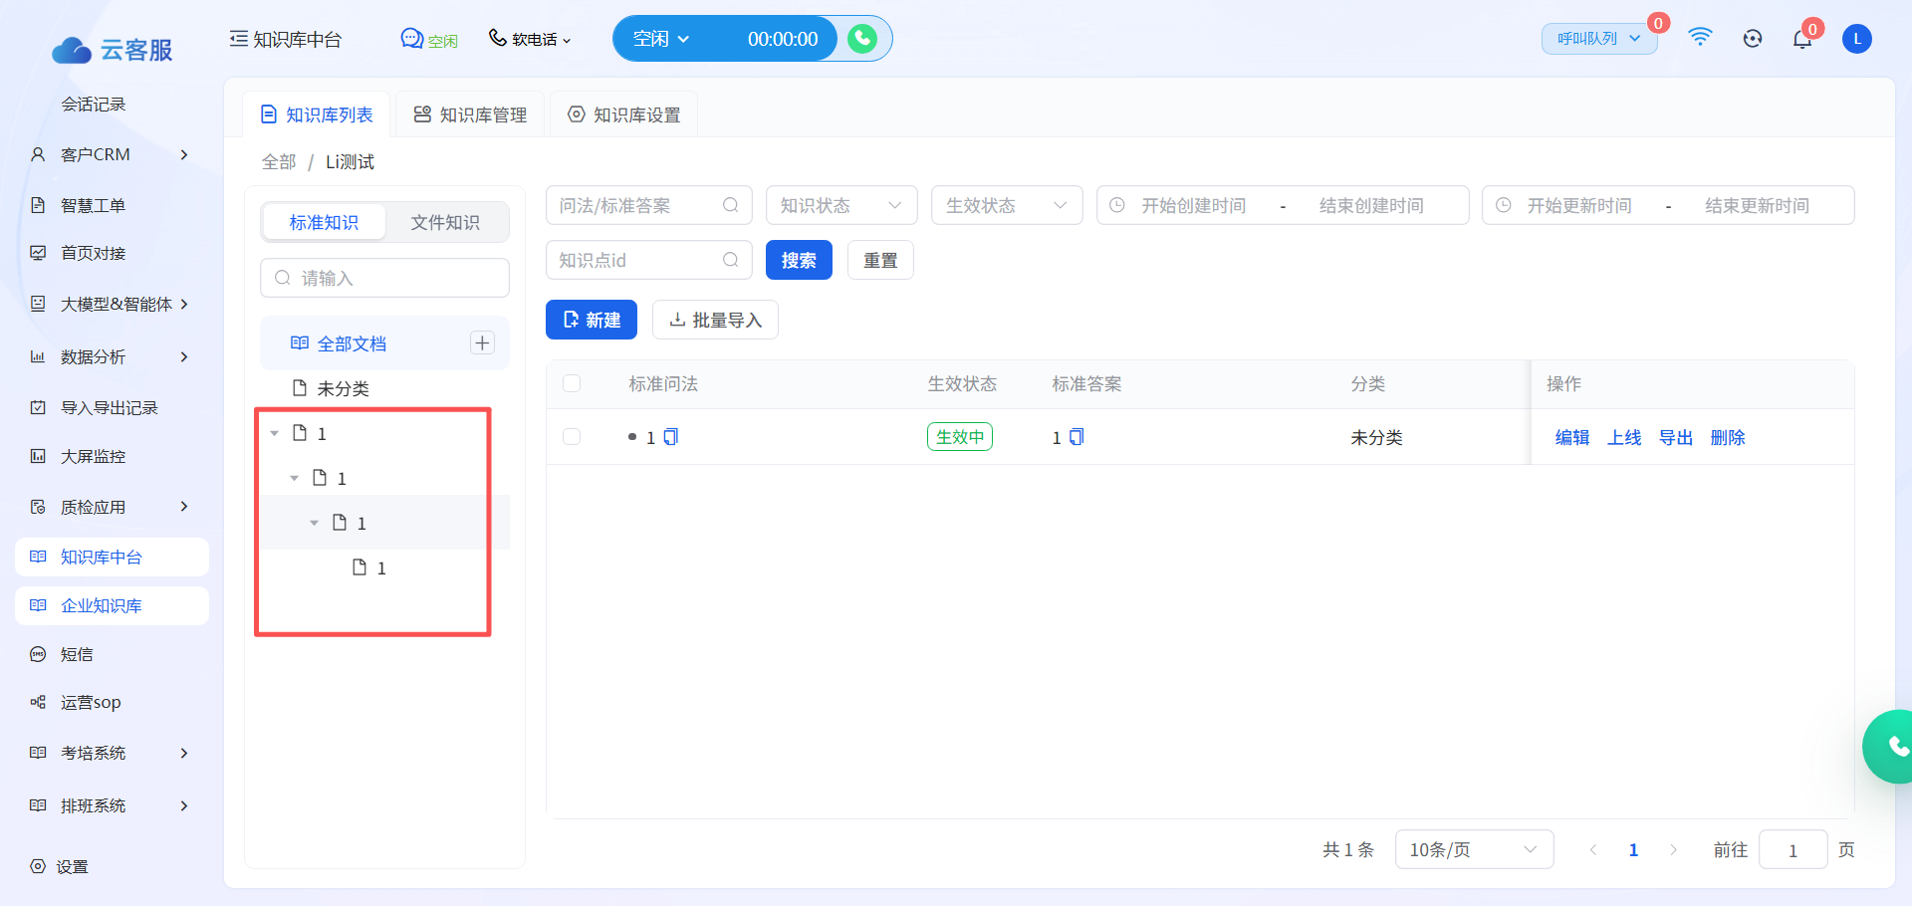Image resolution: width=1912 pixels, height=906 pixels.
Task: Copy the 标准问法 text via copy icon
Action: 671,437
